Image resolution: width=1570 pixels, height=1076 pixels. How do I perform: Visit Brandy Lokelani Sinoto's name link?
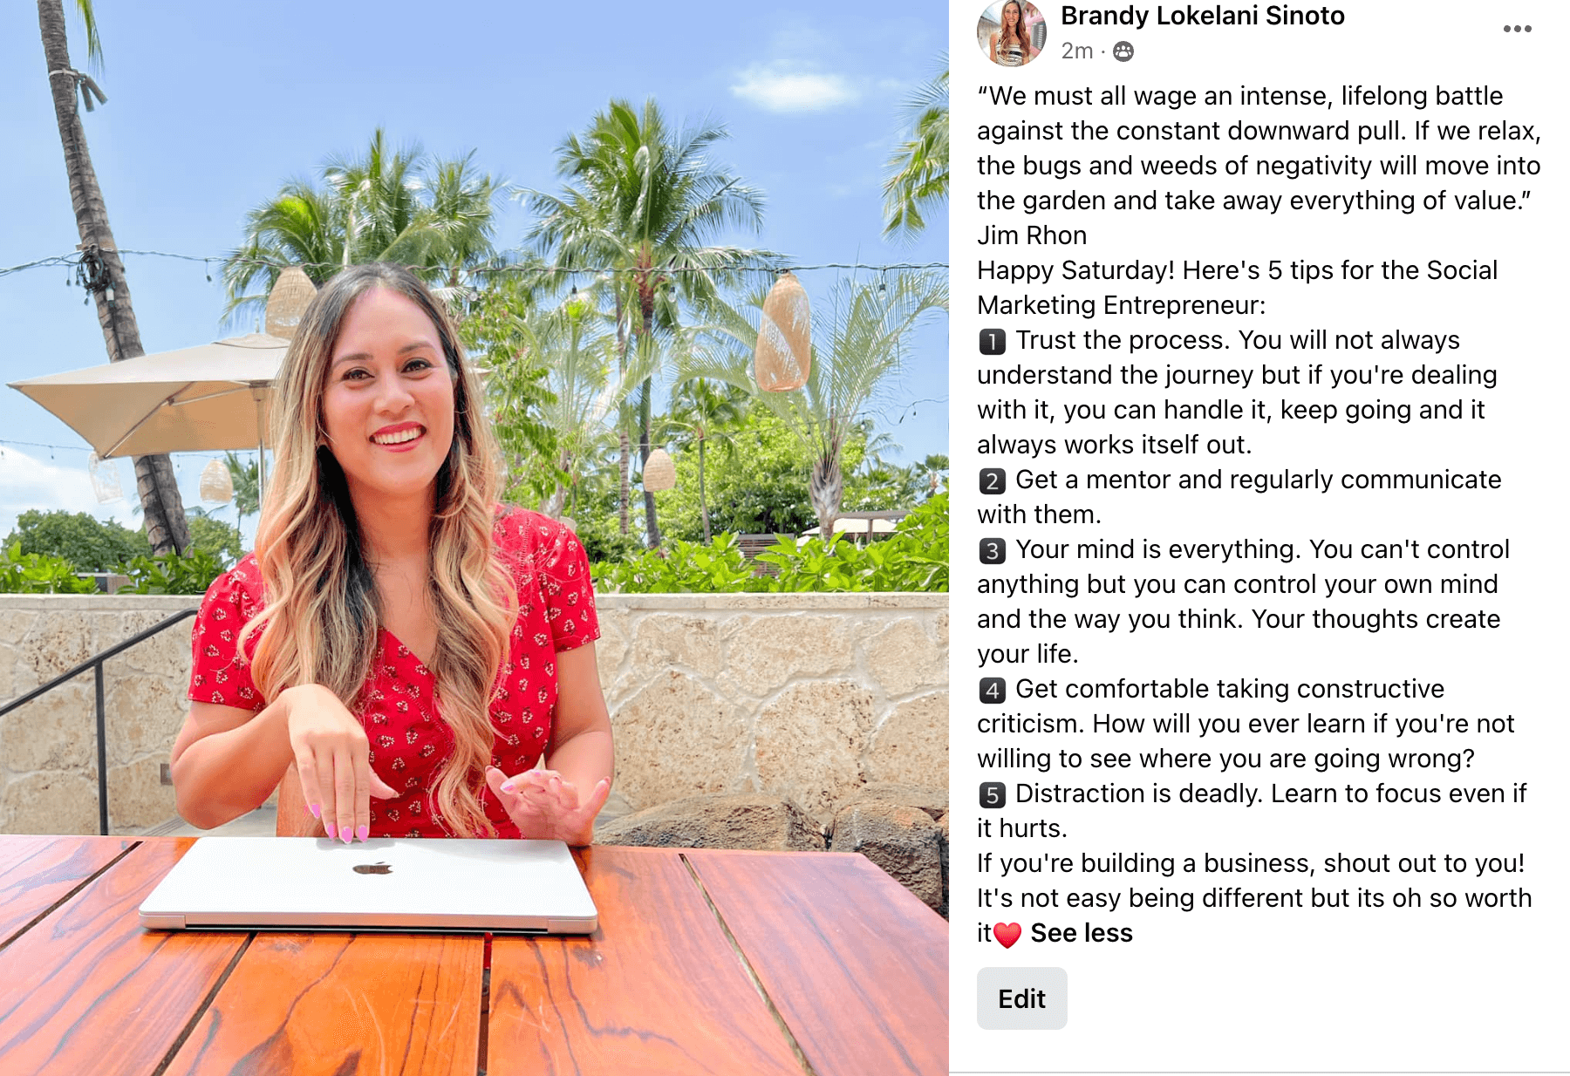click(x=1203, y=16)
